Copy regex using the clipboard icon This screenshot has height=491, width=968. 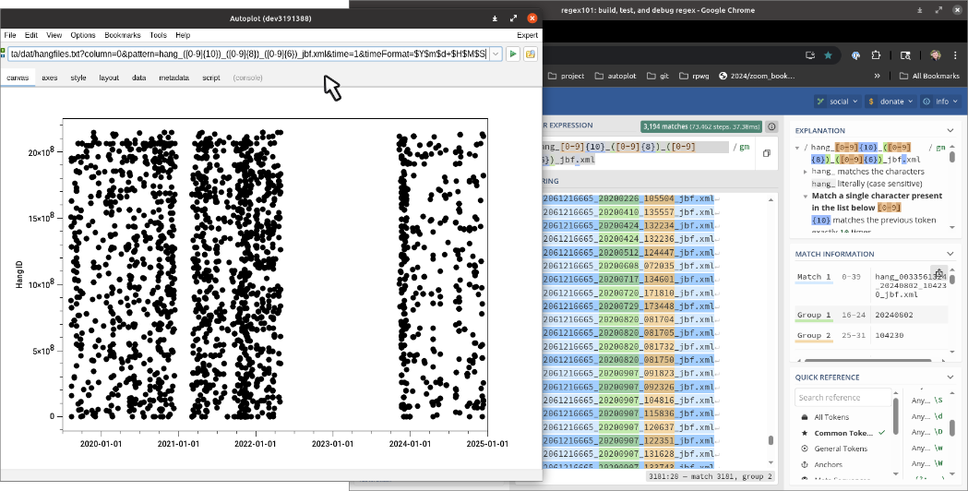click(x=767, y=153)
